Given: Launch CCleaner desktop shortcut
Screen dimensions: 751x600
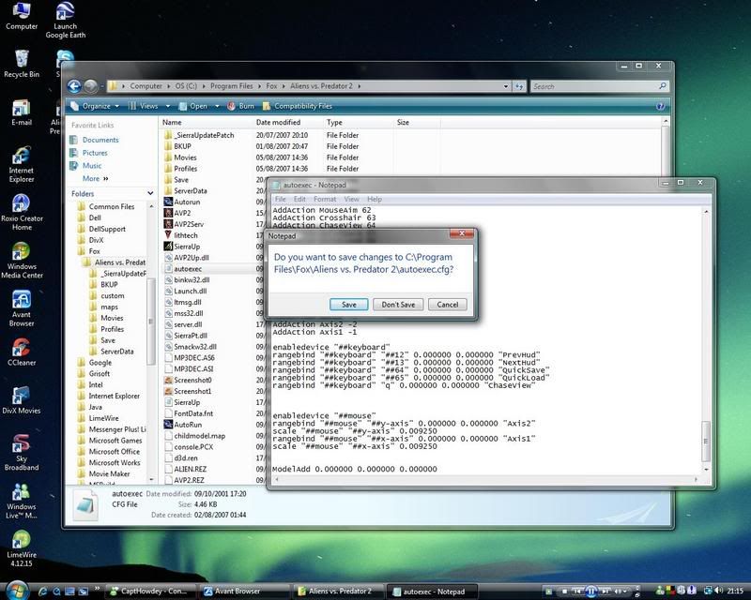Looking at the screenshot, I should pyautogui.click(x=22, y=352).
